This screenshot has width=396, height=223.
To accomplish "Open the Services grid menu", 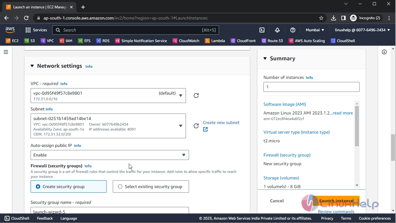I will coord(36,30).
